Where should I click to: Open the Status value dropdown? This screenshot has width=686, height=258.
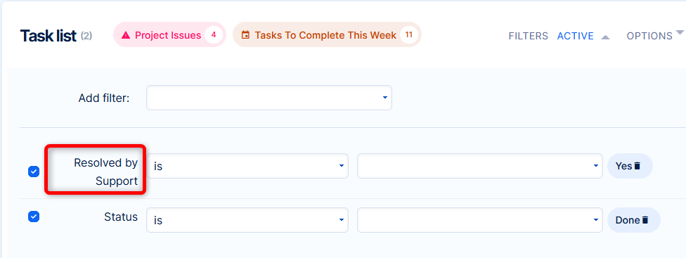[480, 220]
